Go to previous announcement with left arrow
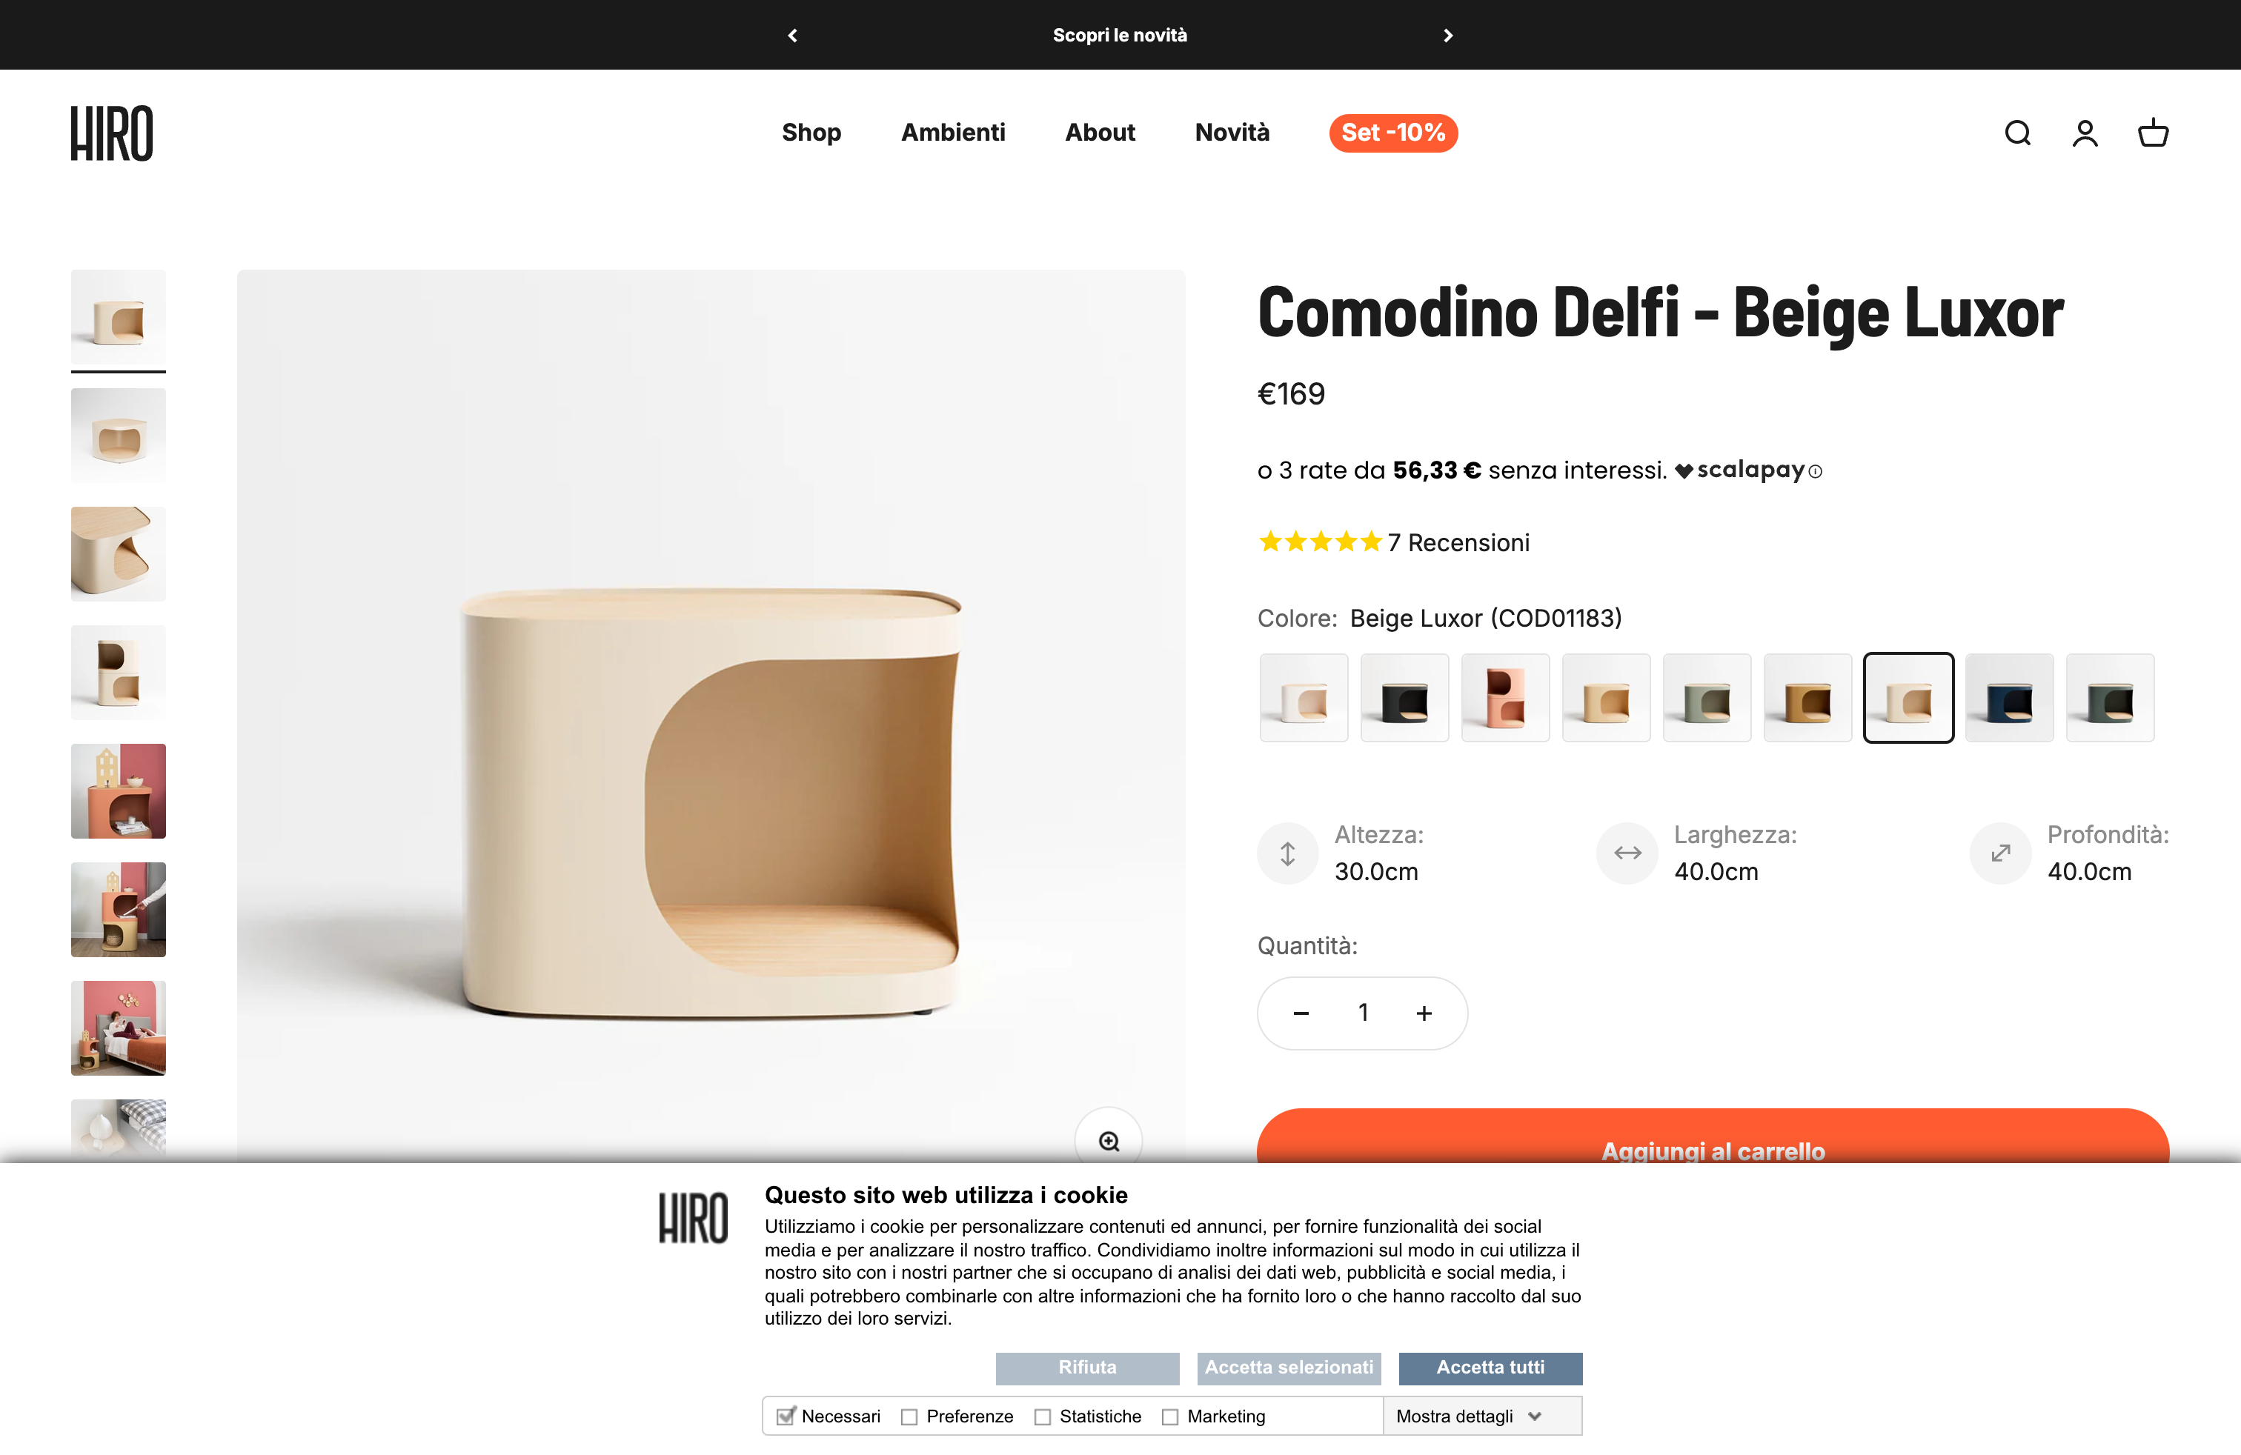This screenshot has height=1455, width=2241. click(x=793, y=35)
